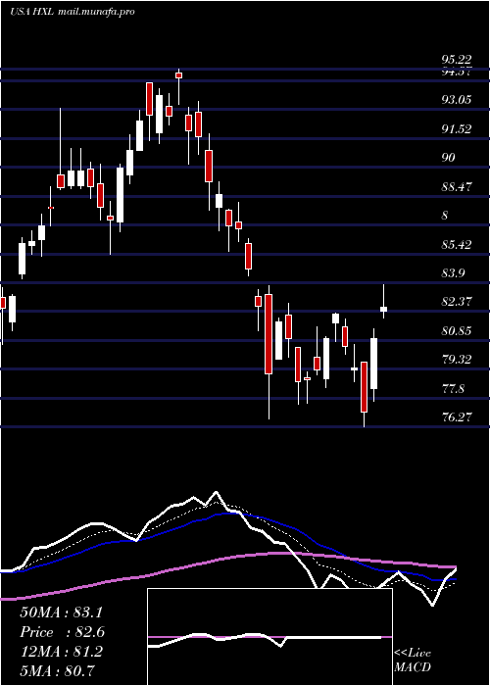
Task: Click the 79.32 price axis label
Action: 457,360
